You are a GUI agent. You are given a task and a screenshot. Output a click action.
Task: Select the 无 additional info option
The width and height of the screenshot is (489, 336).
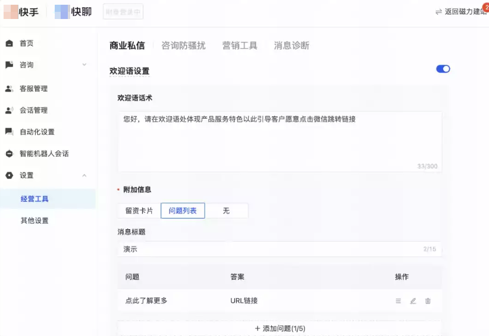[x=227, y=211]
